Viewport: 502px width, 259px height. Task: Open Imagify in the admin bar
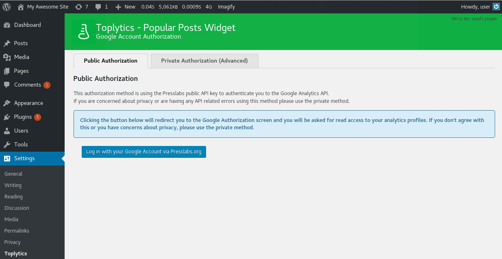(226, 7)
